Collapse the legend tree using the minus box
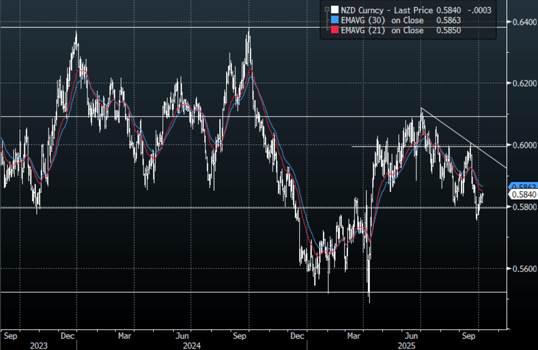538x350 pixels. pos(327,9)
